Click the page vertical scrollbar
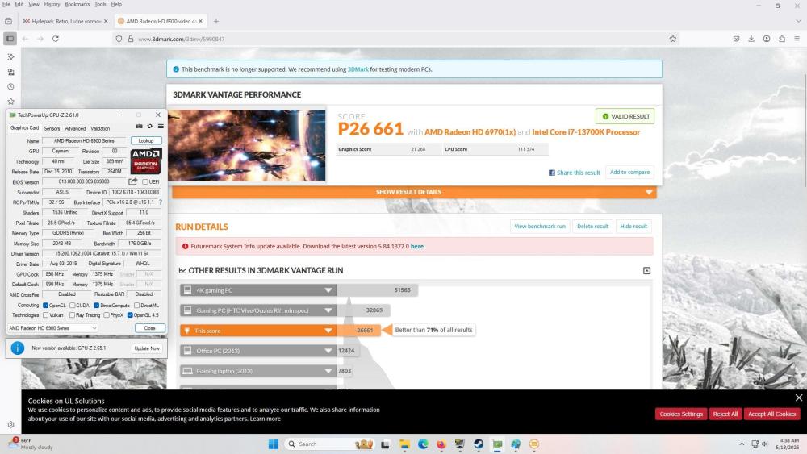The width and height of the screenshot is (807, 454). pos(804,131)
